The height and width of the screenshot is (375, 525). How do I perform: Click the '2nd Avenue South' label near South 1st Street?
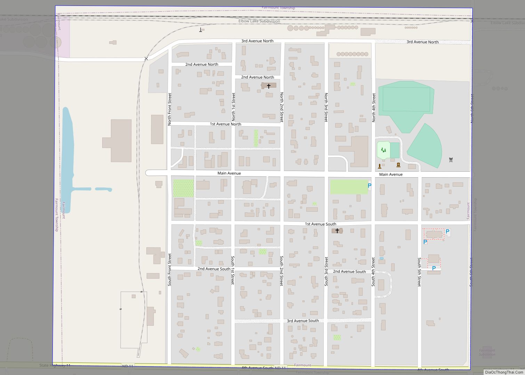214,269
